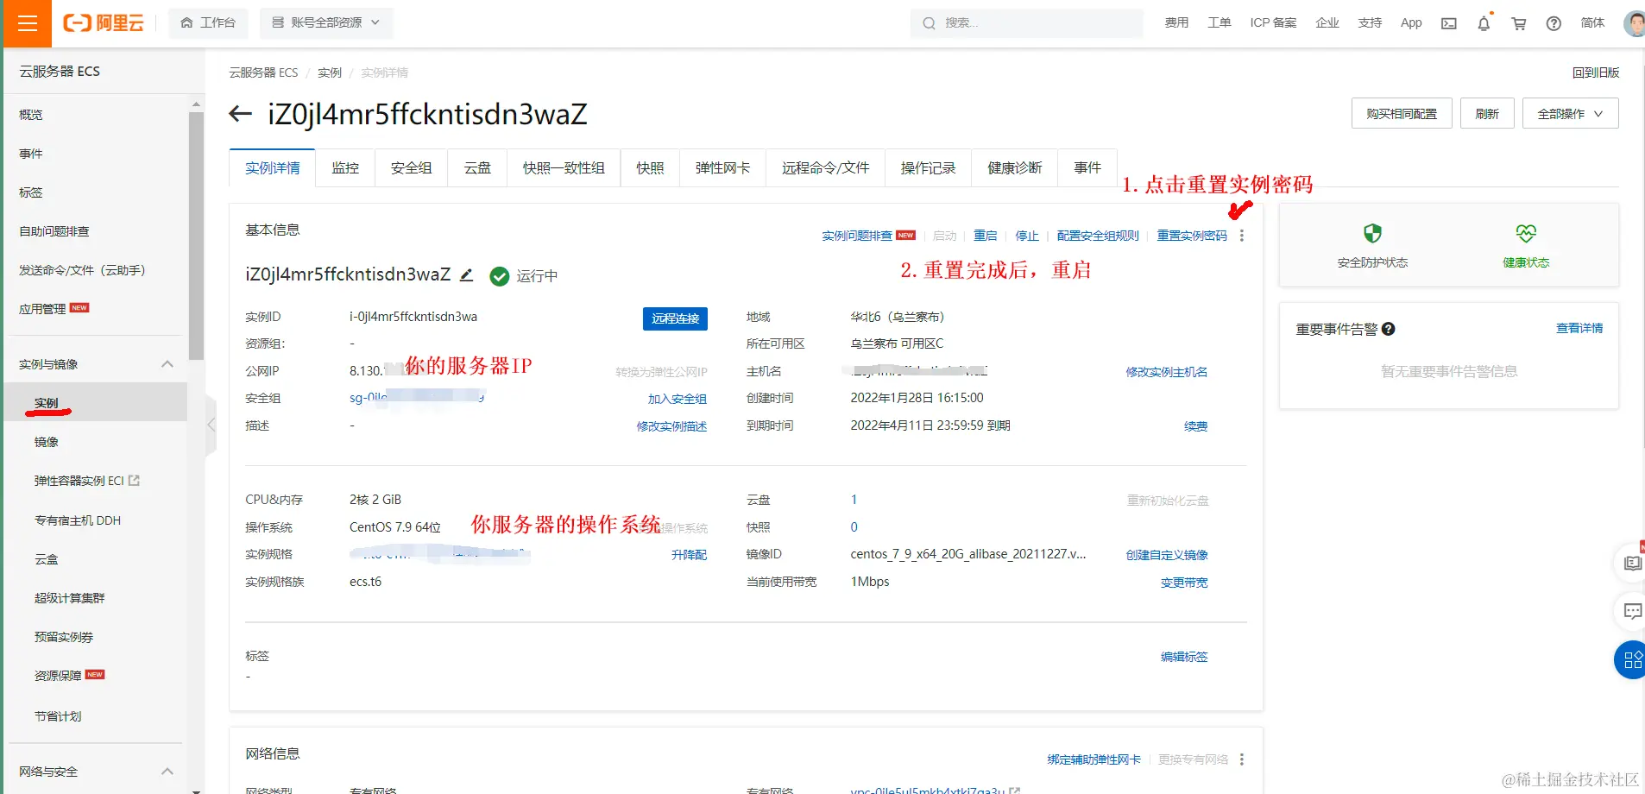Click the 购买相同配置 button
1645x794 pixels.
1402,114
